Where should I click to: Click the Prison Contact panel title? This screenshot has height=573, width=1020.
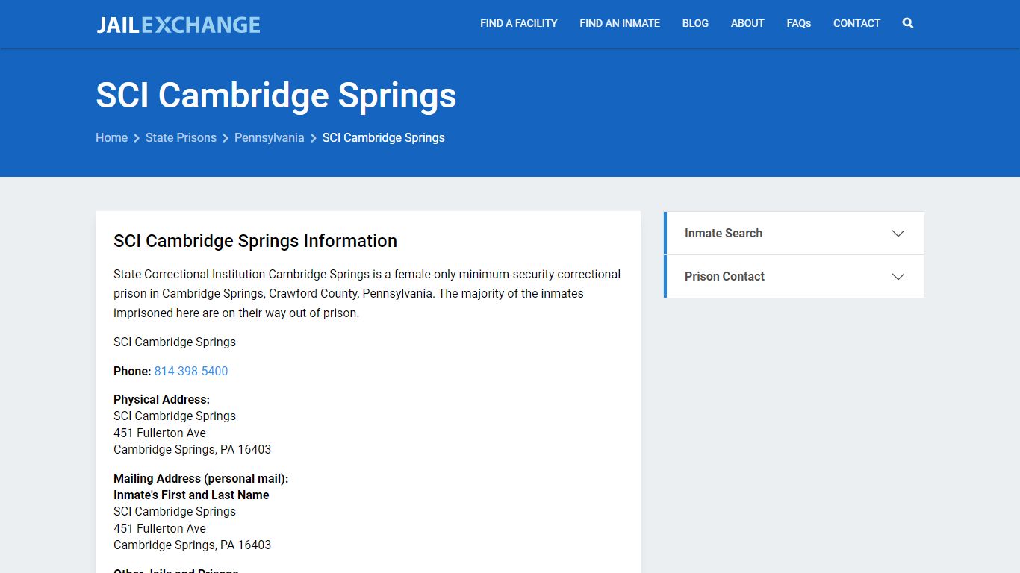724,276
